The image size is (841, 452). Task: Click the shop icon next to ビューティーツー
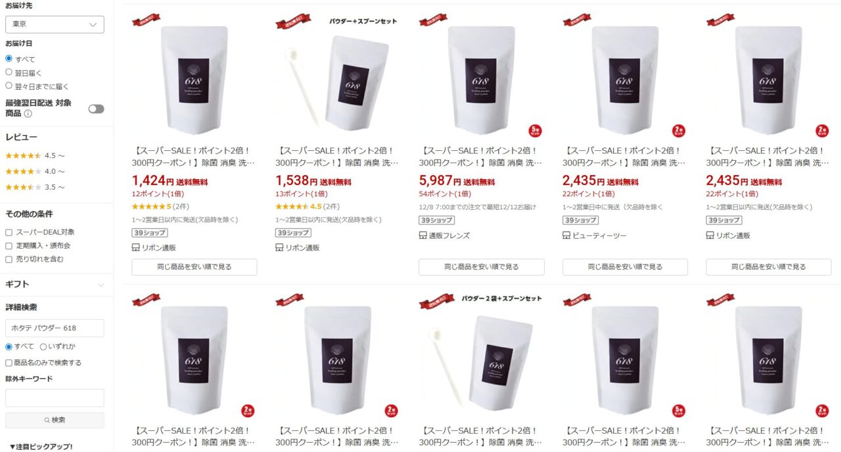(566, 236)
